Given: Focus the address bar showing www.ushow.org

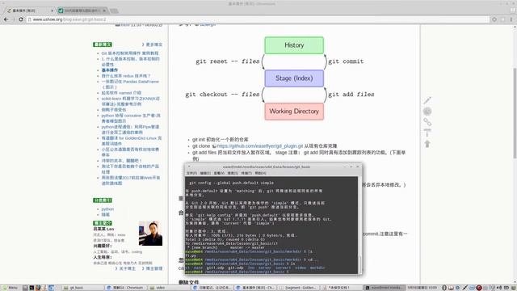Looking at the screenshot, I should pos(257,19).
